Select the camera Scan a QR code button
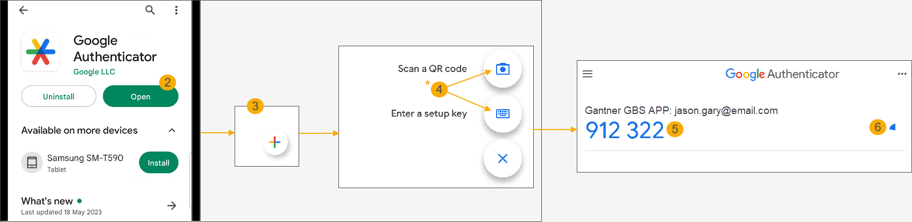Screen dimensions: 912x222 (503, 69)
